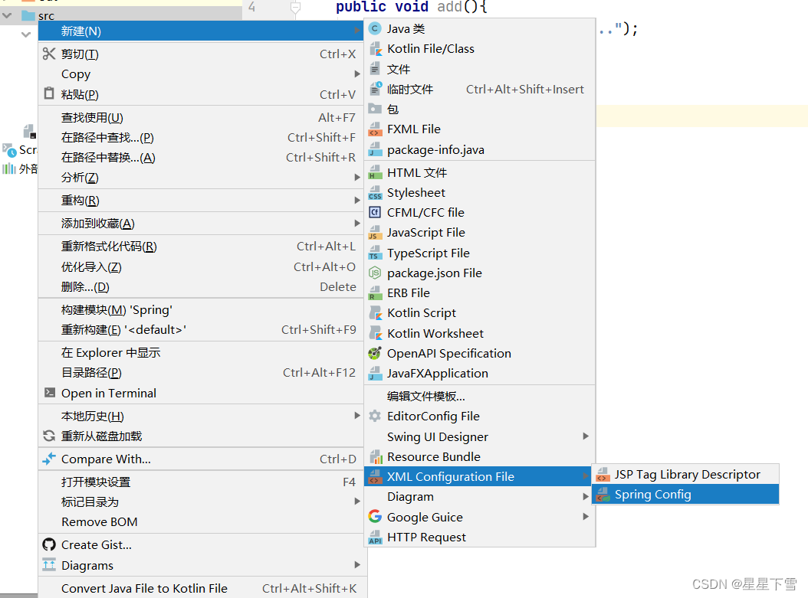Click the Kotlin Worksheet icon
This screenshot has height=598, width=808.
375,333
